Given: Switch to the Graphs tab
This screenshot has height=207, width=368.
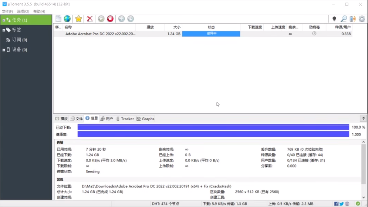Looking at the screenshot, I should [145, 118].
